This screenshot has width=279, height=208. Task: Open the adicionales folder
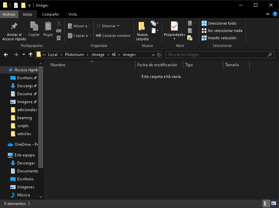(x=24, y=110)
